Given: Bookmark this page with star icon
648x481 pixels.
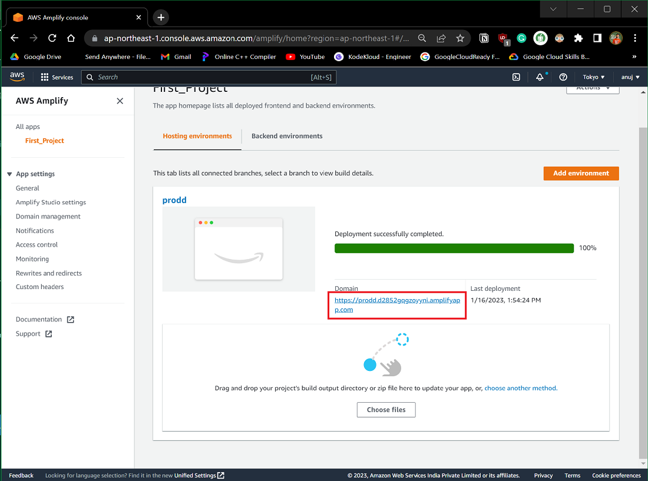Looking at the screenshot, I should coord(460,38).
